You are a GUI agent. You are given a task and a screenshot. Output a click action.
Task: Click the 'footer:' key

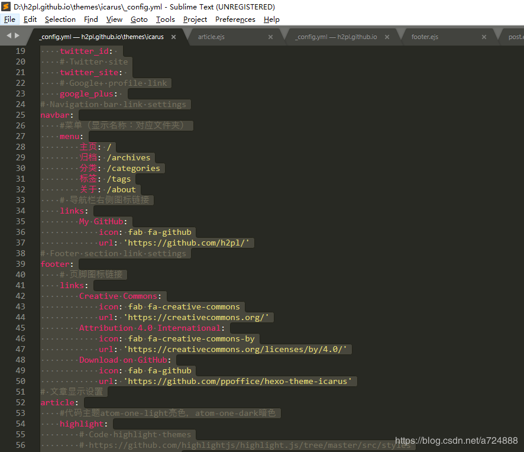pyautogui.click(x=57, y=264)
